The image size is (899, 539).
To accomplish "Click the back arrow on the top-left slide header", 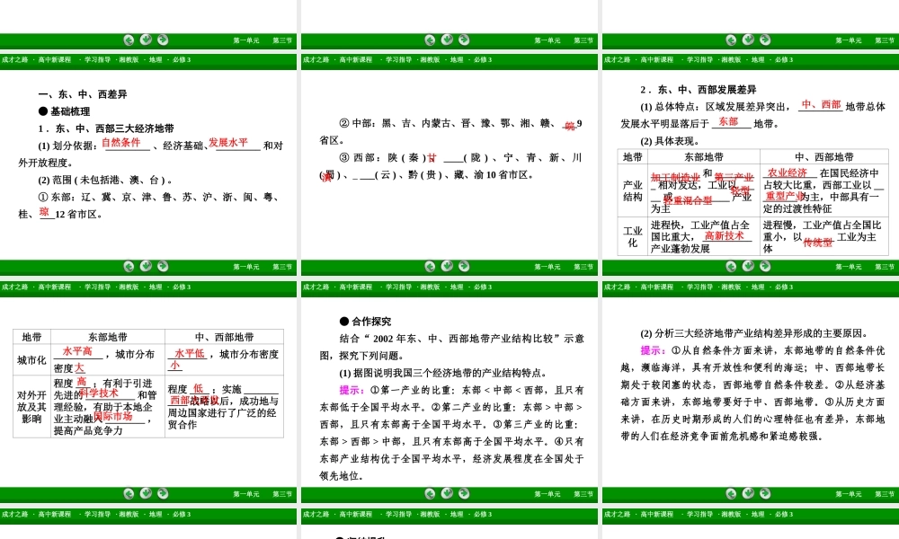I will [129, 40].
